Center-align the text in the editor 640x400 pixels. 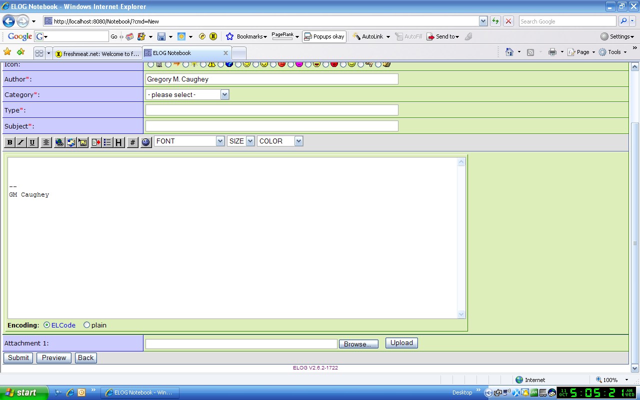46,142
